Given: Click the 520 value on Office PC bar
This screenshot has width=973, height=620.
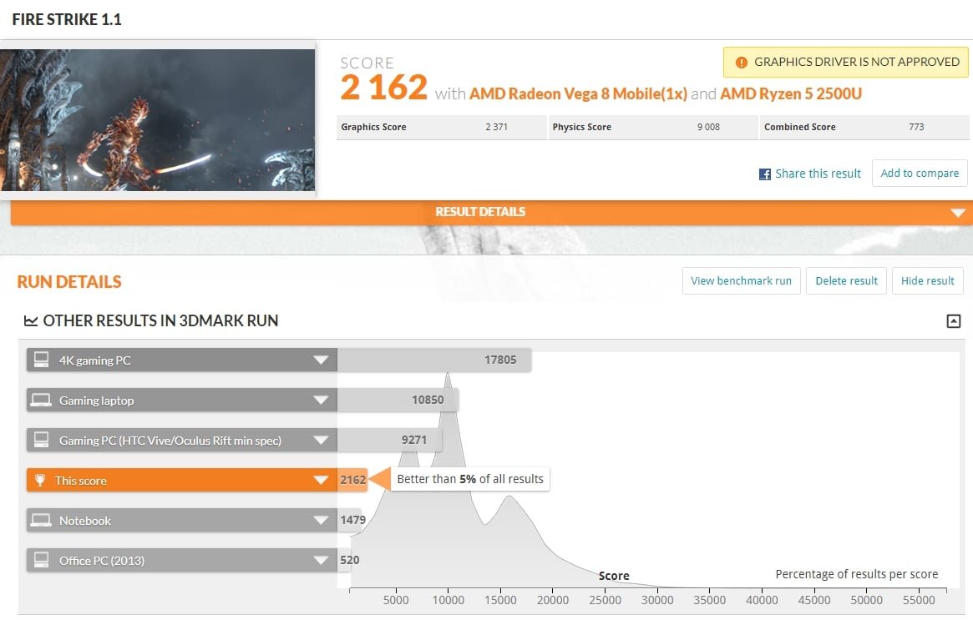Looking at the screenshot, I should pyautogui.click(x=349, y=560).
